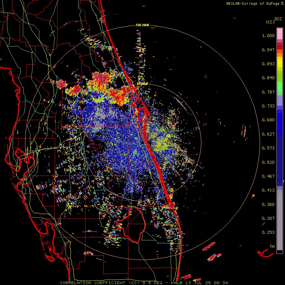Click the 0.467 scale value
Viewport: 285px width, 285px height.
tap(268, 176)
